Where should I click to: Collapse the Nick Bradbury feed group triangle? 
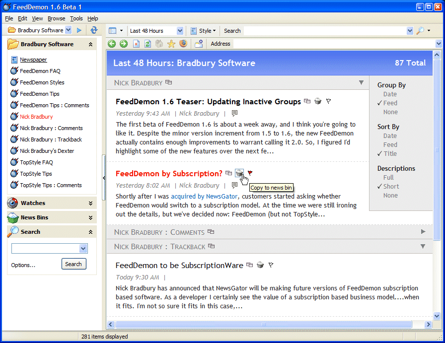coord(361,82)
